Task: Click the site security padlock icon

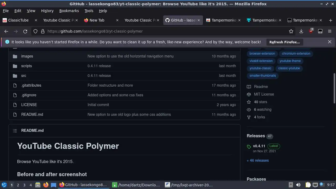Action: pos(43,31)
